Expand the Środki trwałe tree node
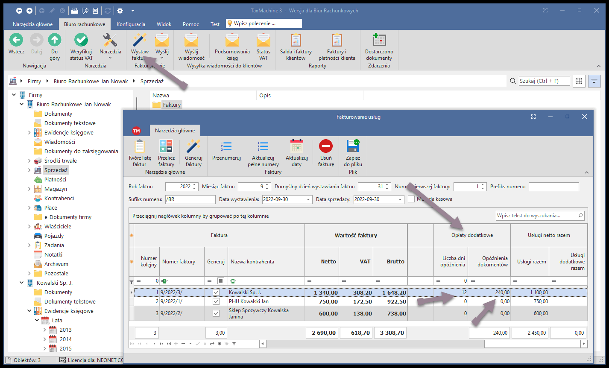 29,161
